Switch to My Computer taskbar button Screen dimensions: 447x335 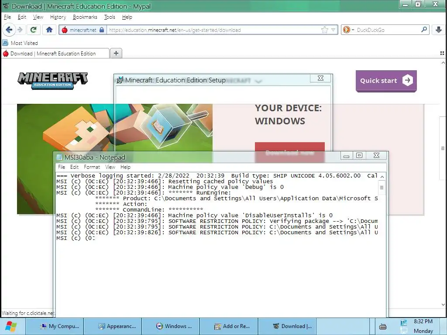(55, 326)
